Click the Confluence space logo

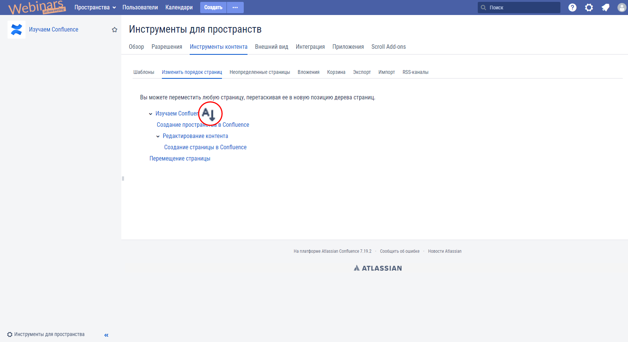pos(17,30)
